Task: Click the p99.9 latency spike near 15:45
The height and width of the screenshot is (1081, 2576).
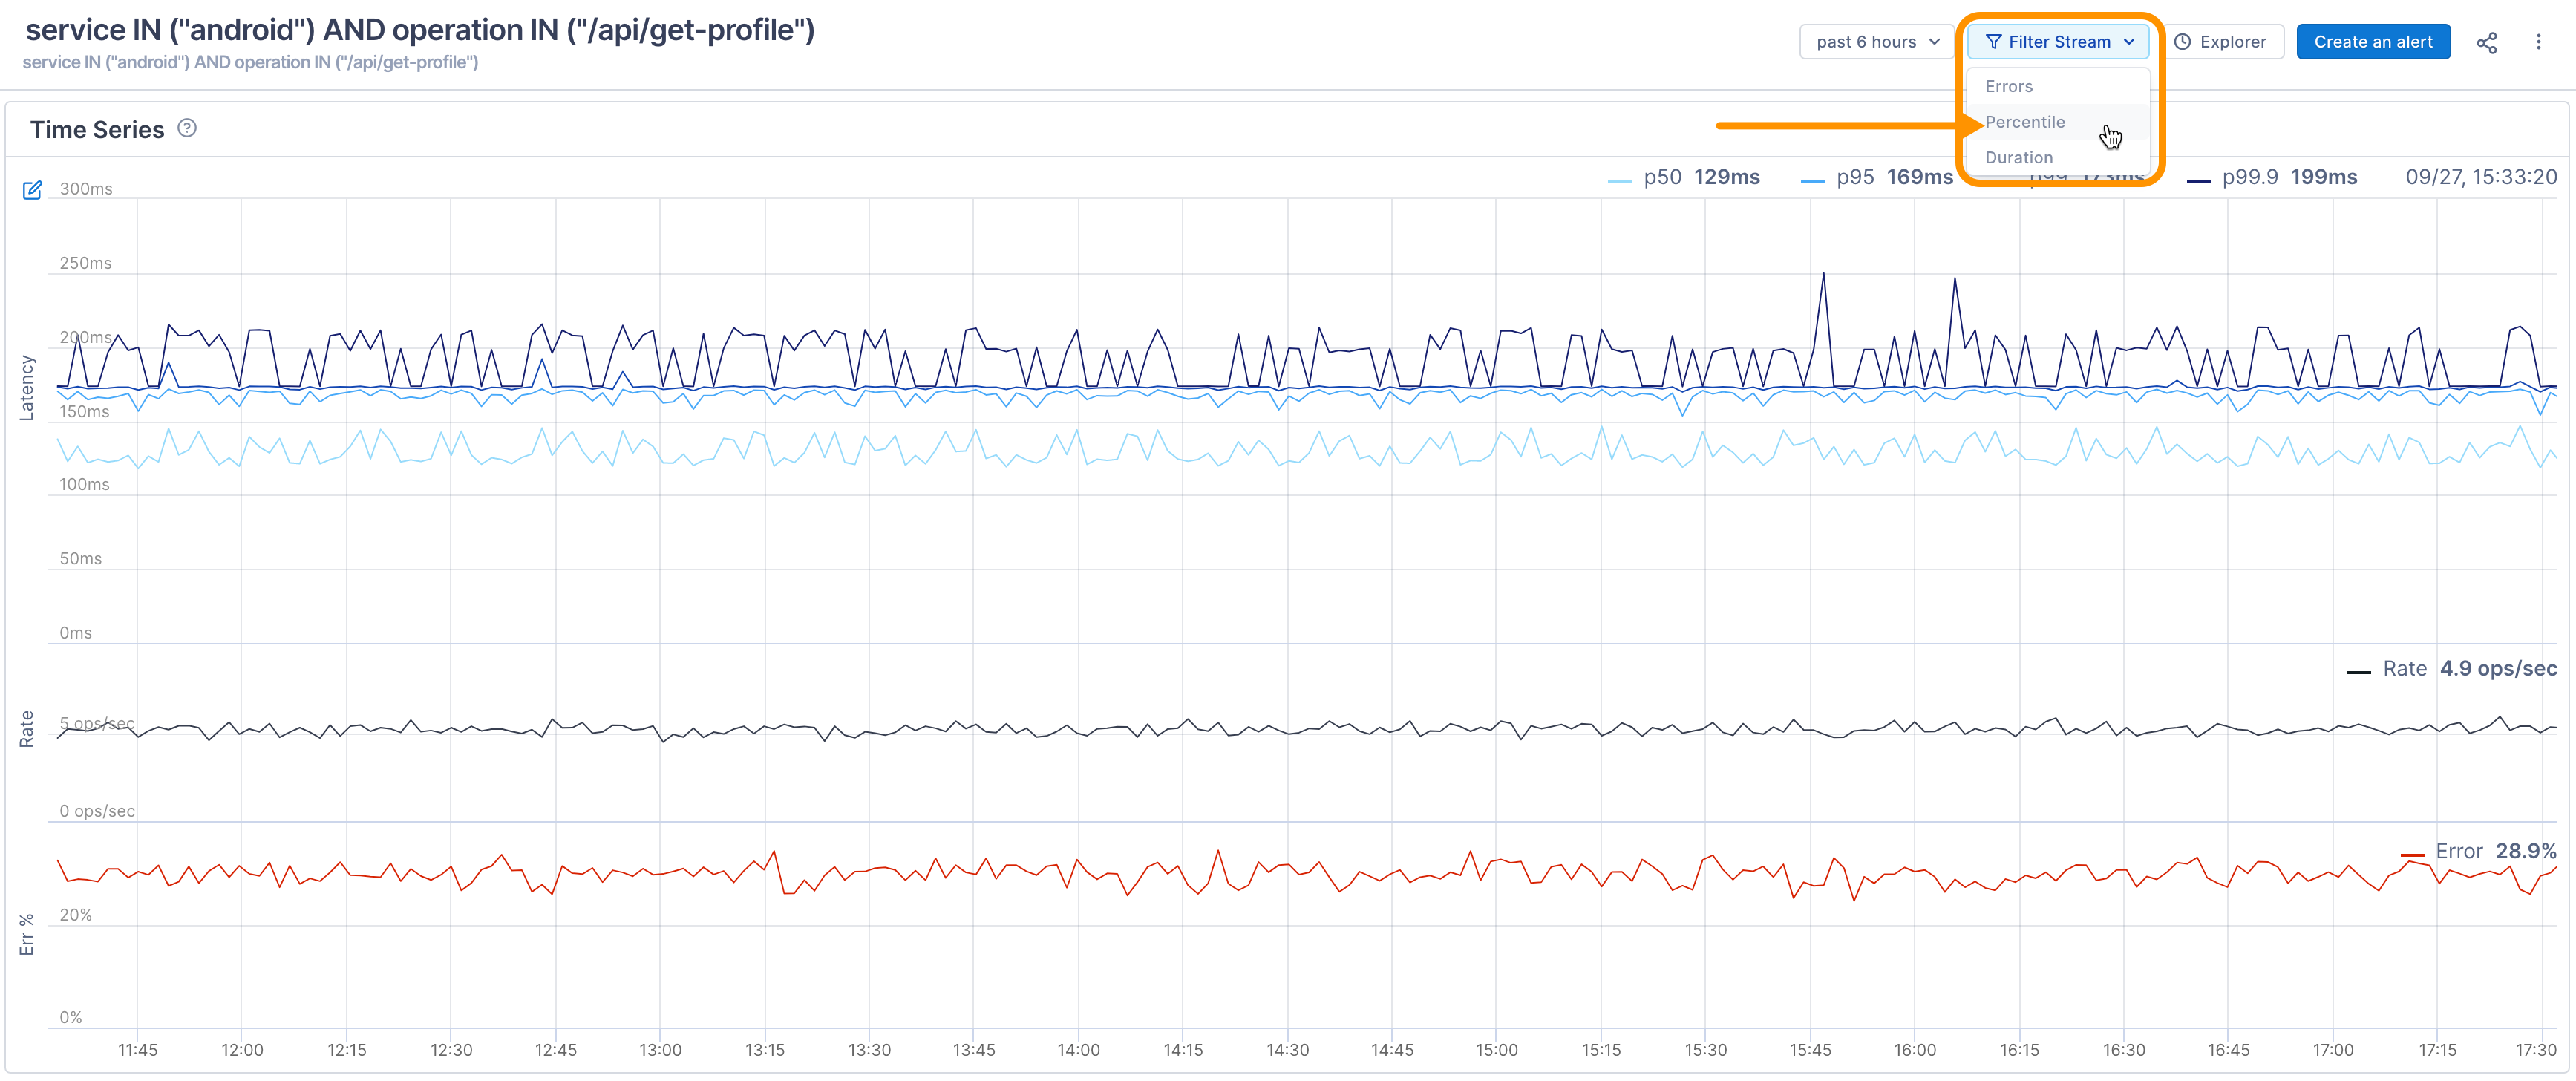Action: [x=1823, y=275]
